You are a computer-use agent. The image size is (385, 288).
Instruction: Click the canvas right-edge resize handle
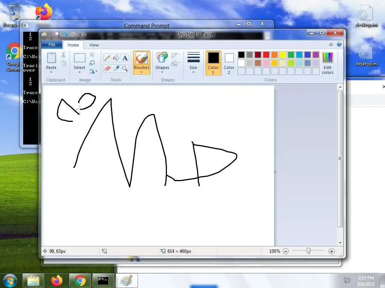tap(275, 172)
